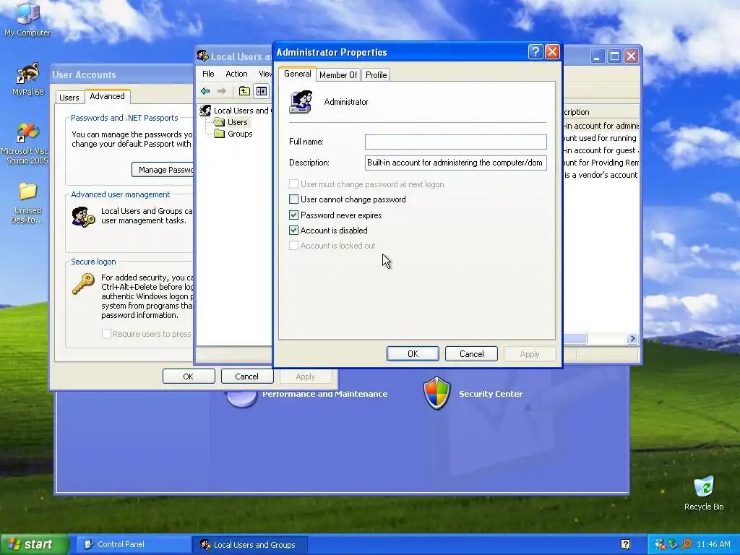Click the Security Center shield icon

(437, 393)
